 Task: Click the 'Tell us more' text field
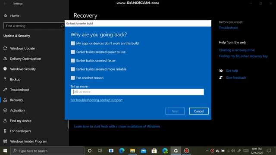click(137, 92)
